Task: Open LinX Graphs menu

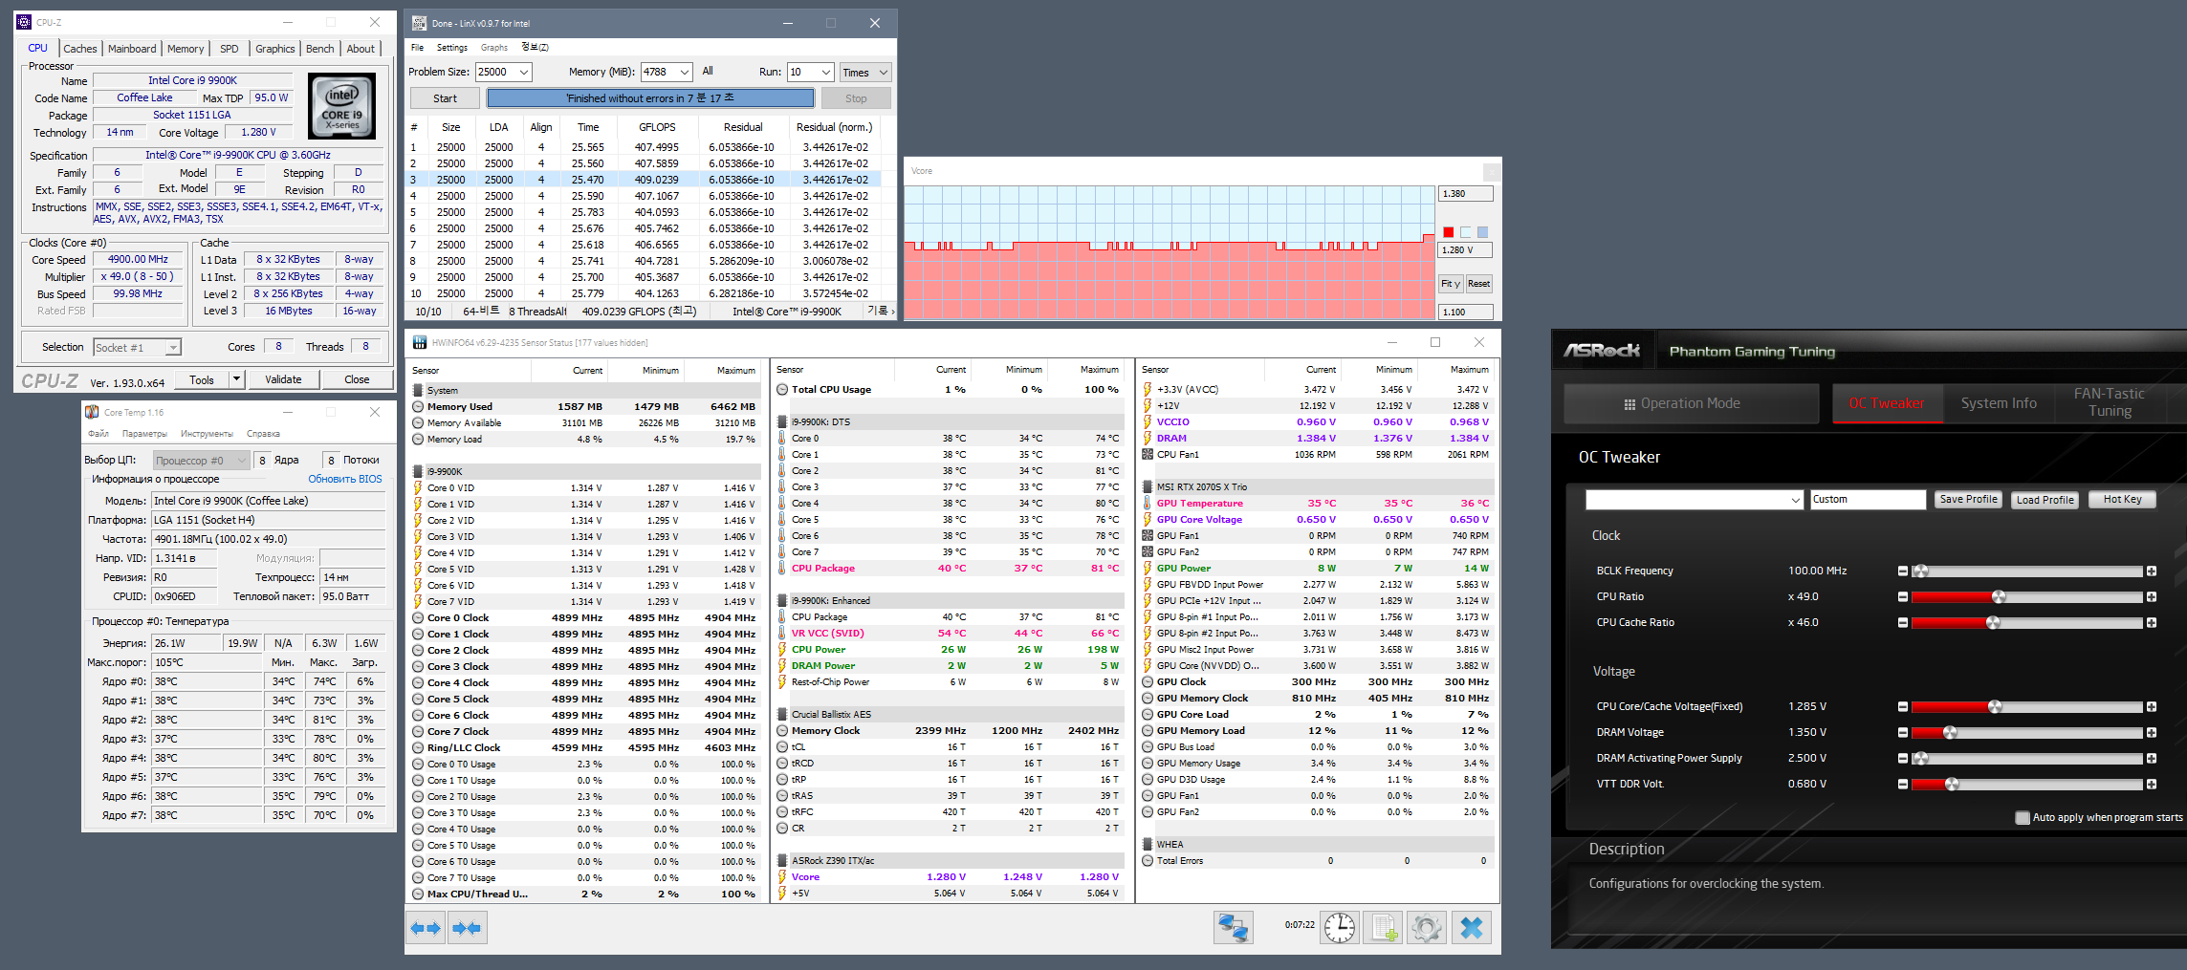Action: [x=494, y=48]
